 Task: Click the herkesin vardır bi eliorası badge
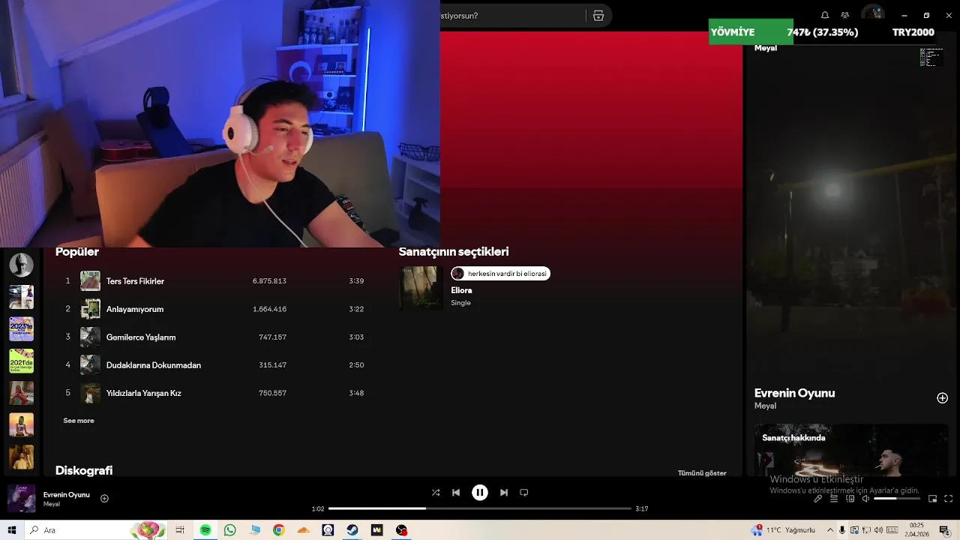(501, 274)
